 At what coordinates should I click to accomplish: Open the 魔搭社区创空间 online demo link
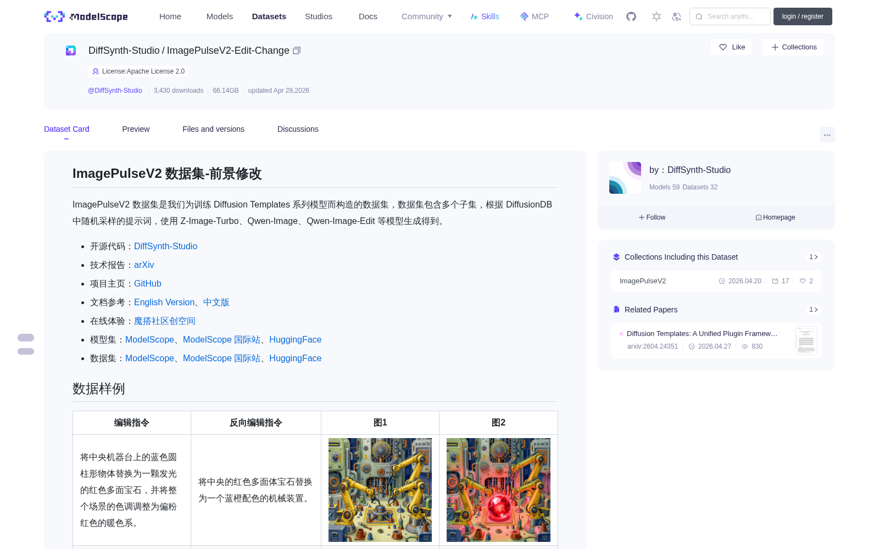tap(165, 321)
